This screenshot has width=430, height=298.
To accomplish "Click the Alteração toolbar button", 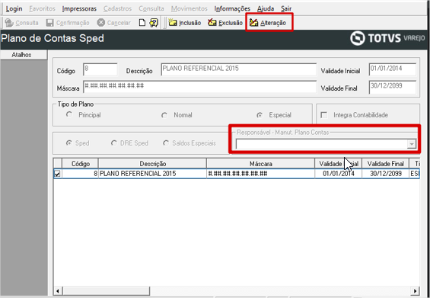I will click(x=268, y=23).
